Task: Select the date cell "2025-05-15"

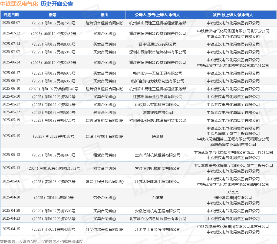Action: coord(11,136)
